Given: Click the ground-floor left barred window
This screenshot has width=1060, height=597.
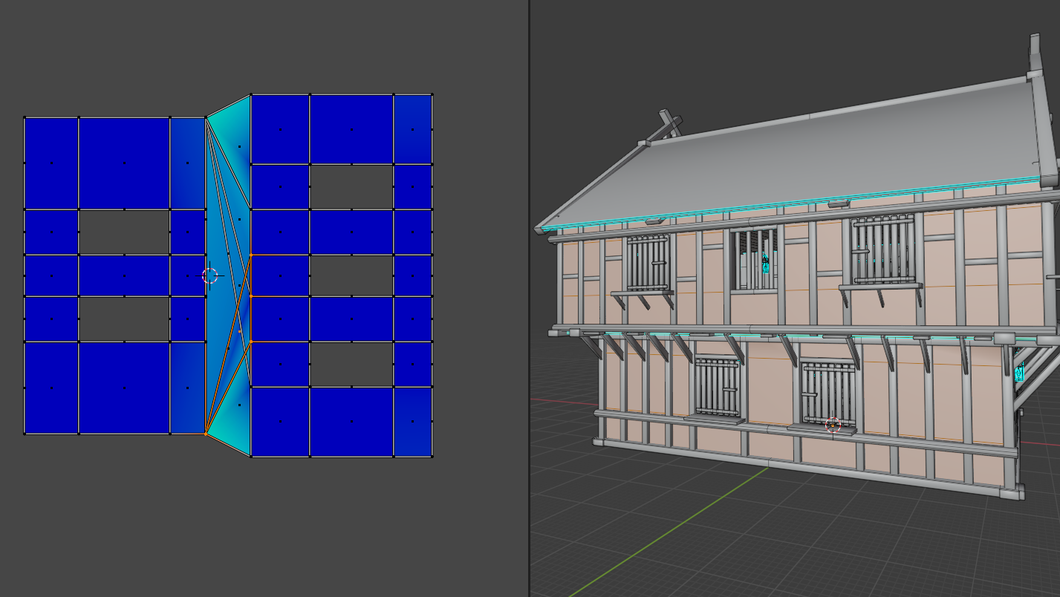Looking at the screenshot, I should pyautogui.click(x=717, y=387).
